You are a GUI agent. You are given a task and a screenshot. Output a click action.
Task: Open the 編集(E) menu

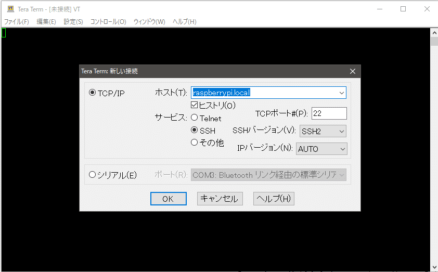coord(46,21)
